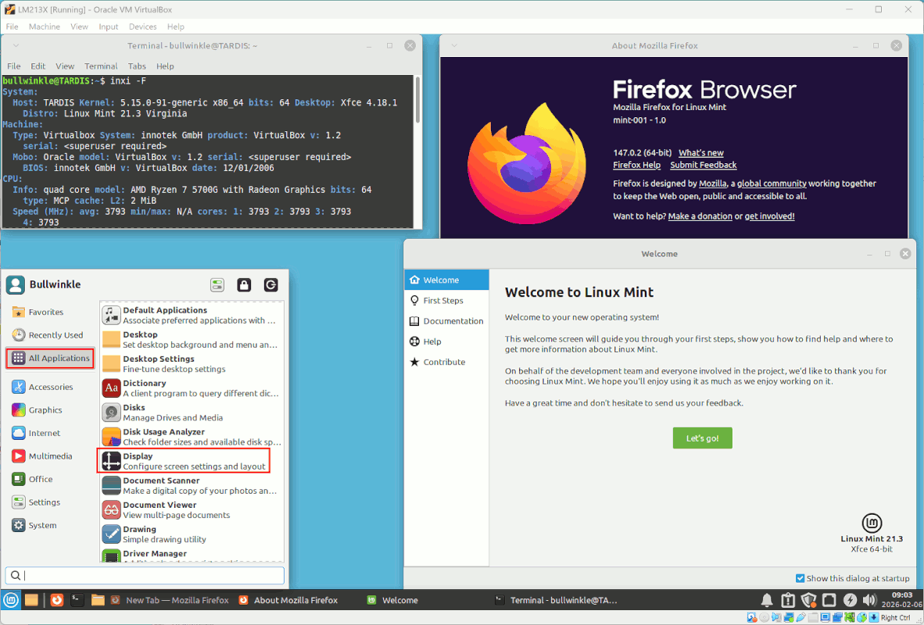
Task: Select the Graphics category
Action: [x=50, y=410]
